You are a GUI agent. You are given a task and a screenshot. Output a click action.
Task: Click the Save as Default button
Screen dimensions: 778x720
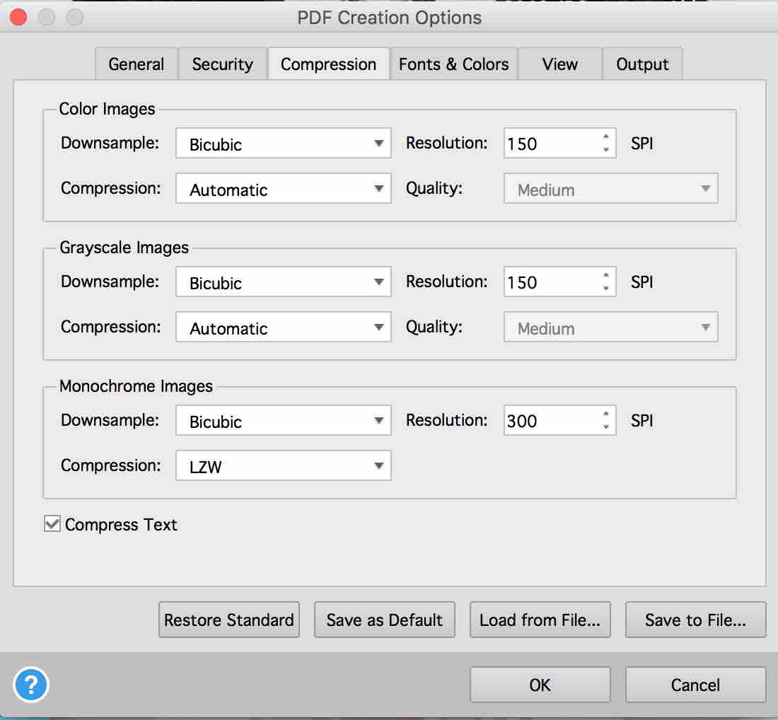pos(385,620)
